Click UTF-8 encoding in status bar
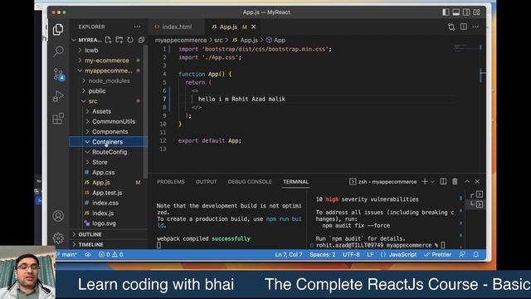531x299 pixels. [351, 255]
